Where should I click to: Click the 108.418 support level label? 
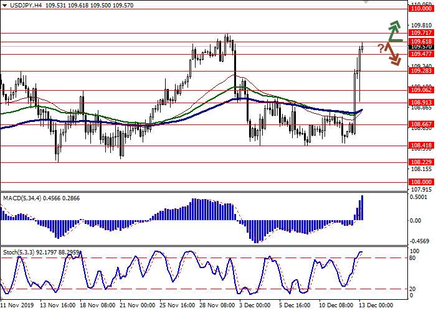pyautogui.click(x=421, y=146)
